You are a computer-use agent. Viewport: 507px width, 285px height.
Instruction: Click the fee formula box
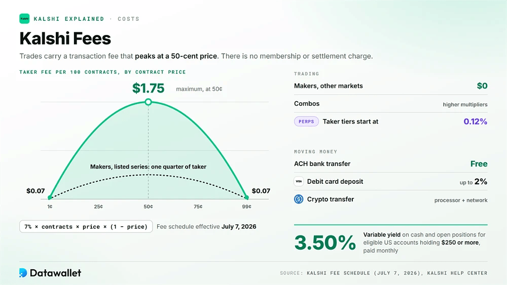click(86, 227)
